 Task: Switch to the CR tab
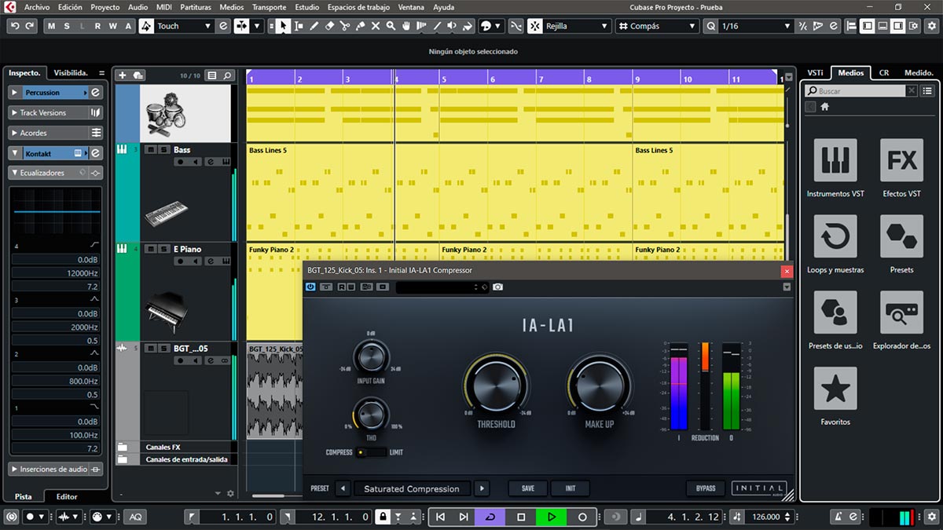coord(884,72)
